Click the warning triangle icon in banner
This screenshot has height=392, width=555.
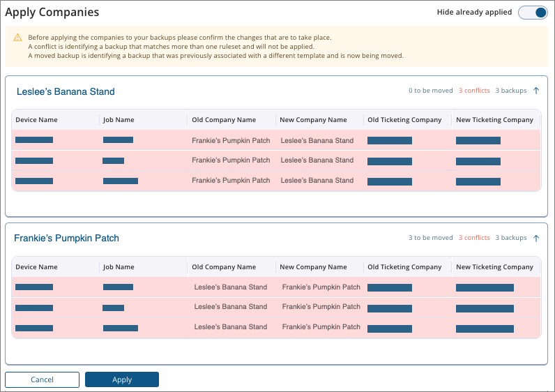18,37
